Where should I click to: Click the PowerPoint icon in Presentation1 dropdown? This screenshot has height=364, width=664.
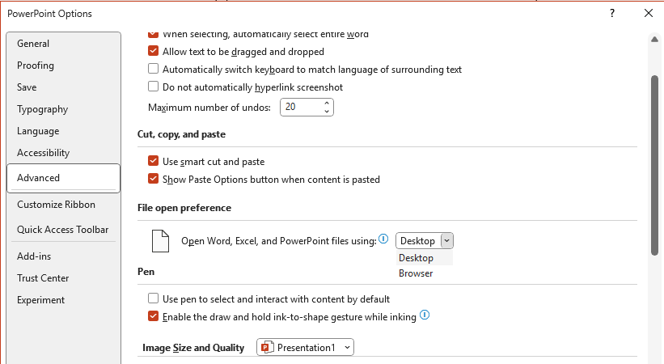coord(266,348)
